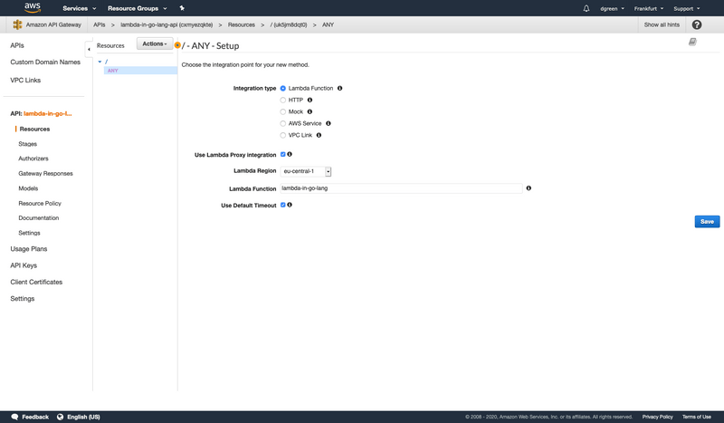Viewport: 724px width, 423px height.
Task: Open Stages in the API sidebar
Action: (x=28, y=144)
